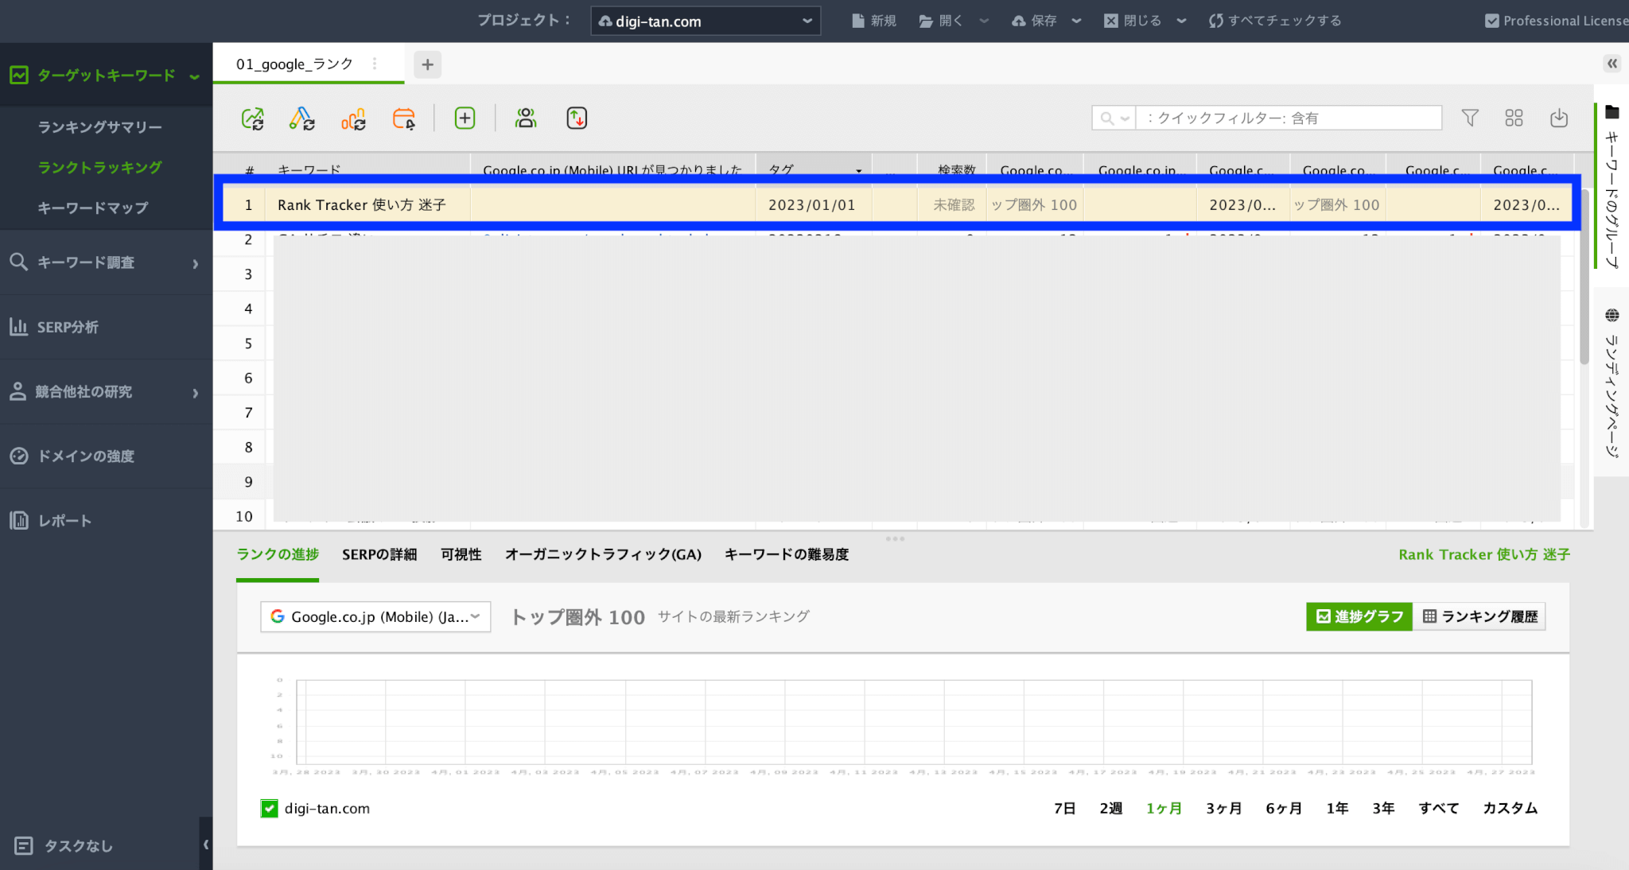Viewport: 1629px width, 870px height.
Task: Click the 2023/01/01 tag cell
Action: 812,204
